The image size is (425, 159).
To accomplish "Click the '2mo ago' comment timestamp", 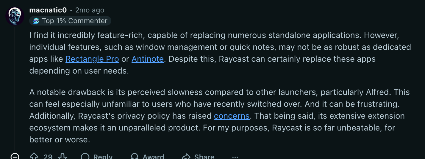I will [x=90, y=10].
